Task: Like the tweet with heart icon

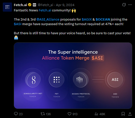Action: click(x=69, y=114)
